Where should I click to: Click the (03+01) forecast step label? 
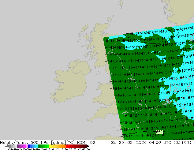(x=182, y=143)
